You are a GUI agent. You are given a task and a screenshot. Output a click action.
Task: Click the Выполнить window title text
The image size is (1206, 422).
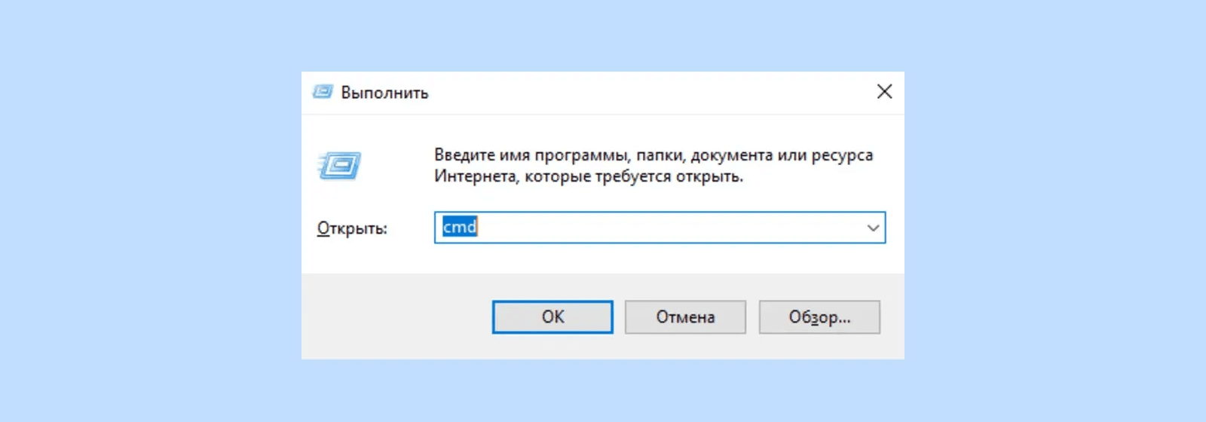(384, 93)
